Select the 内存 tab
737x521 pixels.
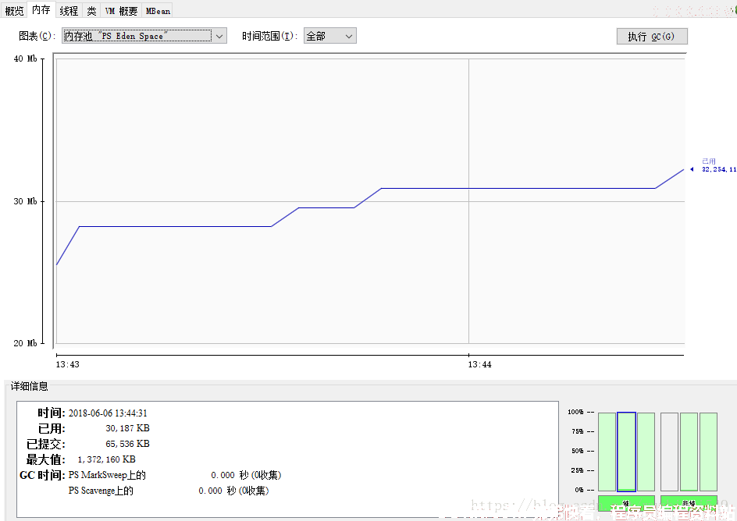point(41,9)
